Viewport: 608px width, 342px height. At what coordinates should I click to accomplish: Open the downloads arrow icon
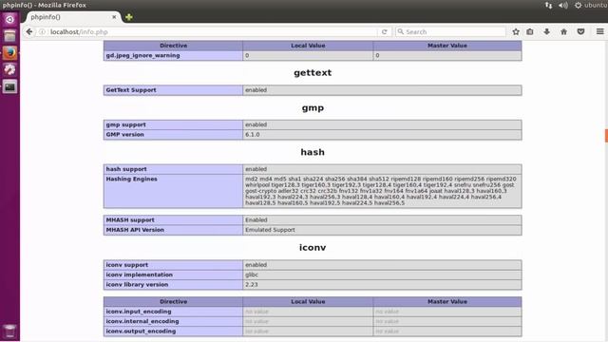(547, 31)
